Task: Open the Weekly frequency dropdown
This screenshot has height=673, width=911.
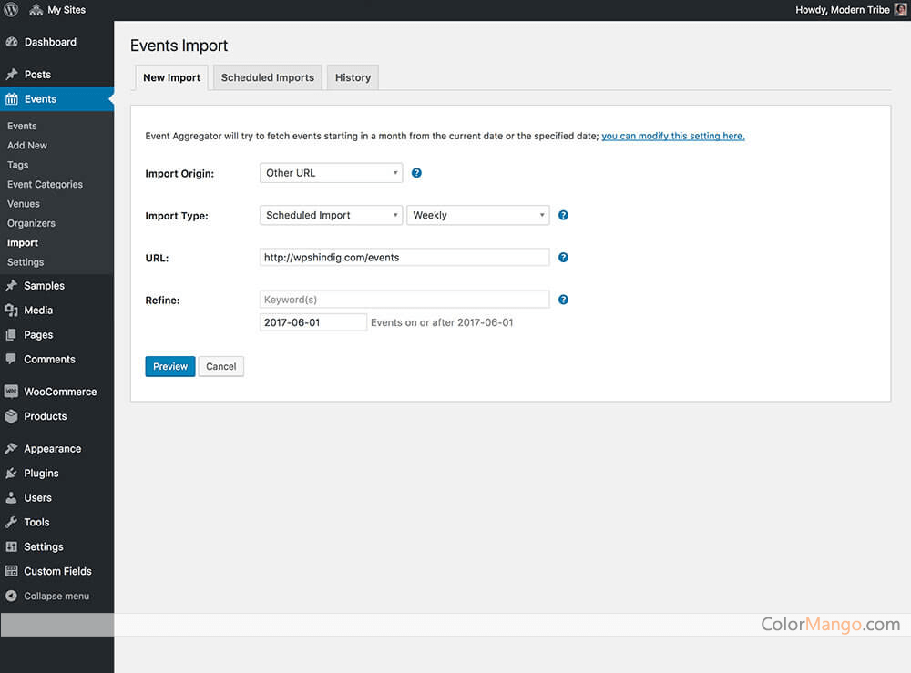Action: [477, 216]
